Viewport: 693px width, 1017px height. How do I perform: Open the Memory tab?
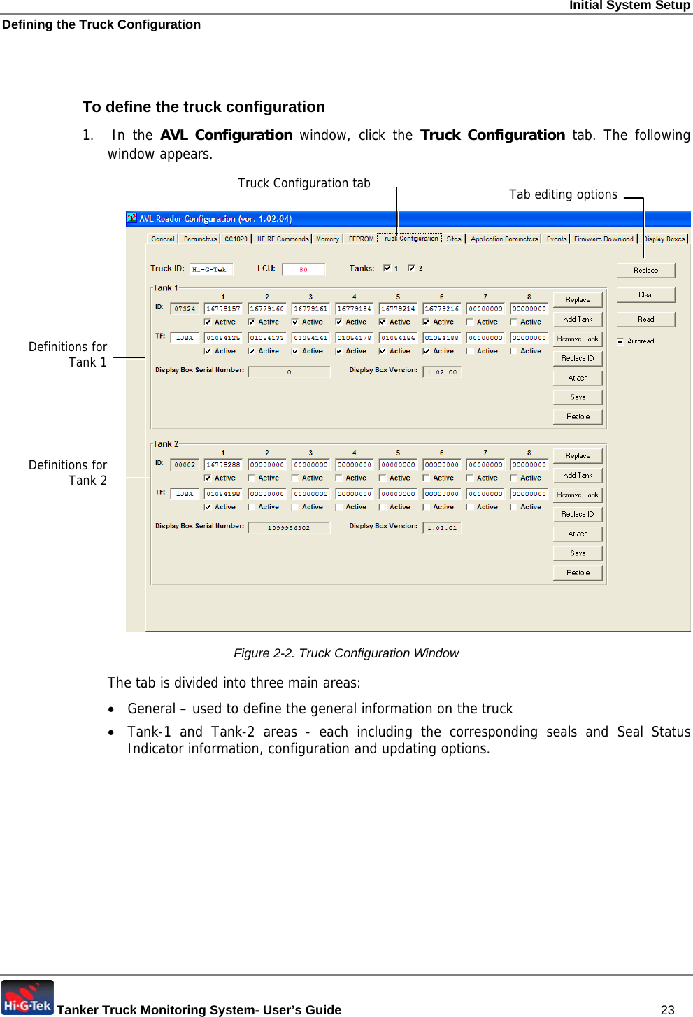point(327,239)
